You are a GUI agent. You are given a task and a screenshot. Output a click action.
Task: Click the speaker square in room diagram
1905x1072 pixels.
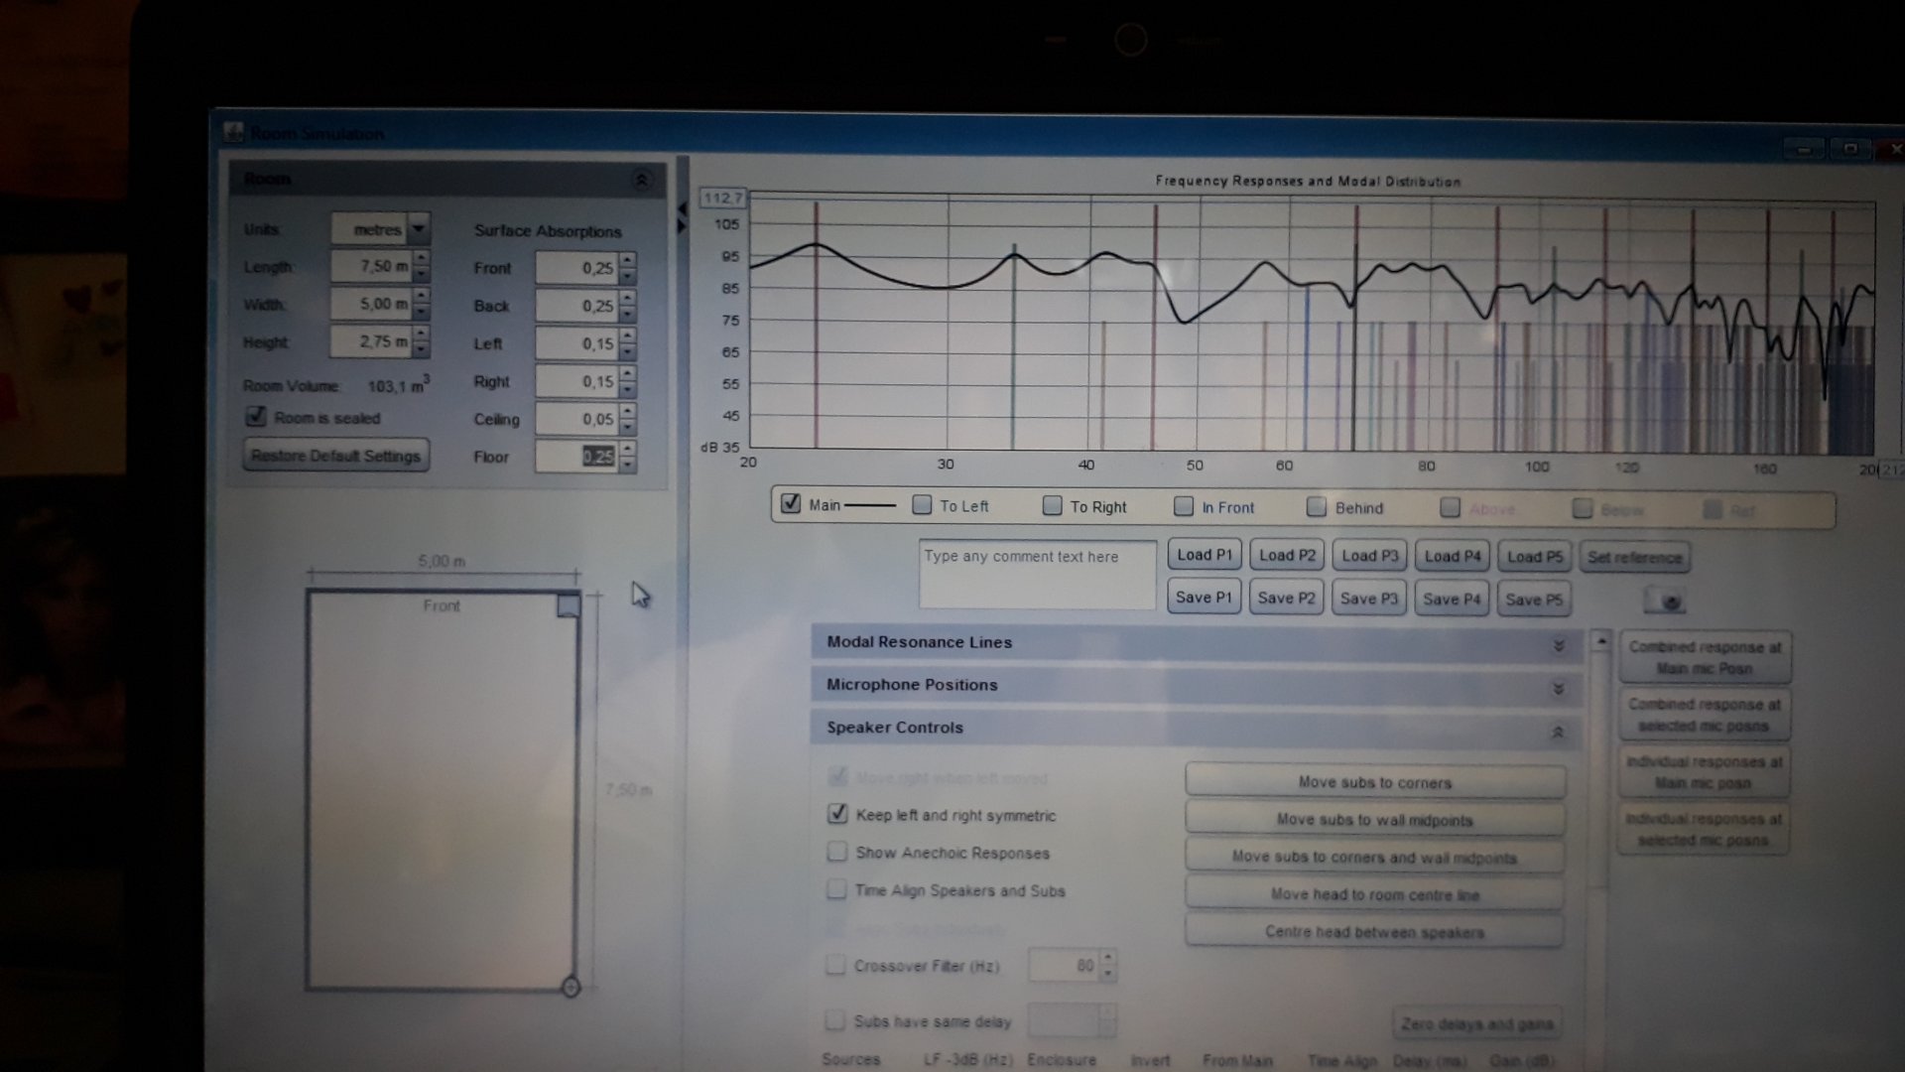tap(569, 605)
